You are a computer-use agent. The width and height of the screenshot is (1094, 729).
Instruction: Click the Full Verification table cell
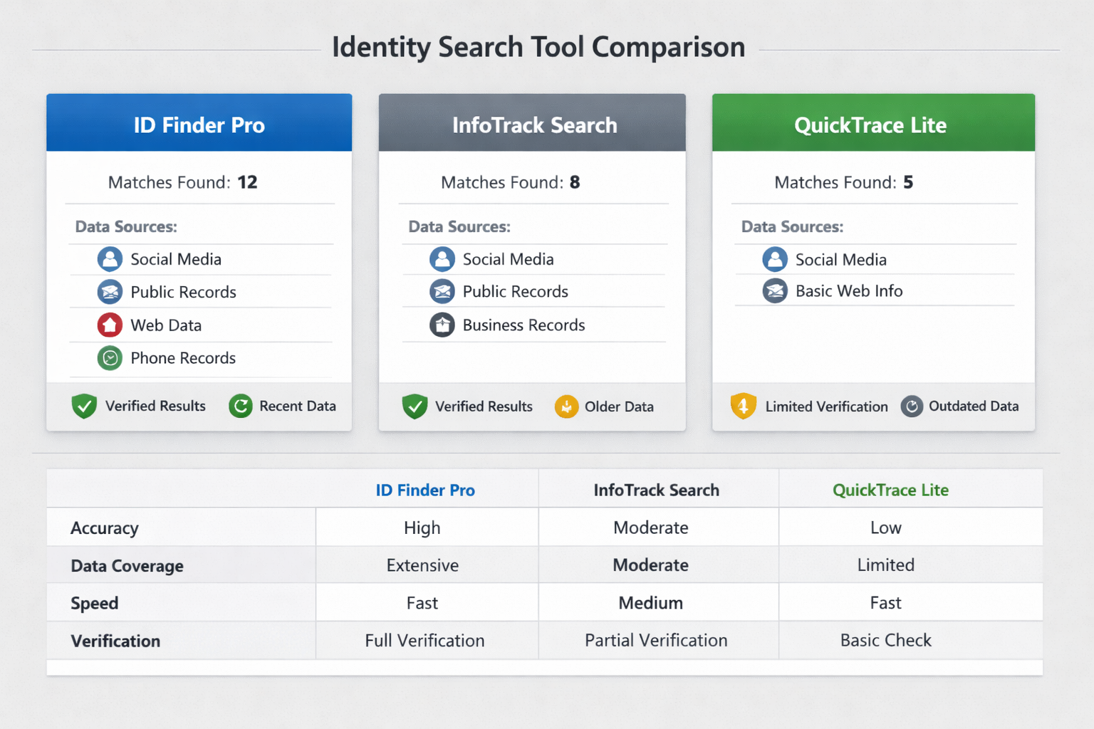click(x=425, y=641)
